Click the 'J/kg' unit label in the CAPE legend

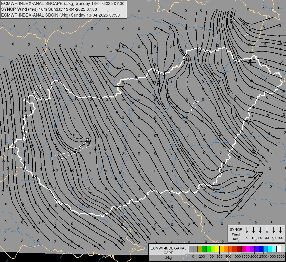[168, 258]
